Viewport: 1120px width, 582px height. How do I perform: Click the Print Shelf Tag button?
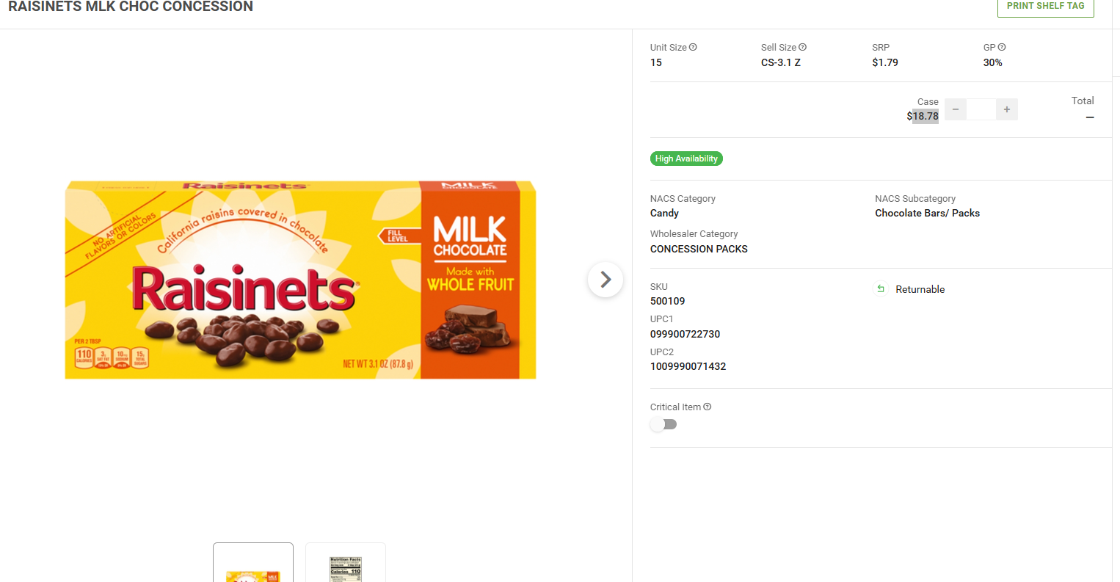1045,7
